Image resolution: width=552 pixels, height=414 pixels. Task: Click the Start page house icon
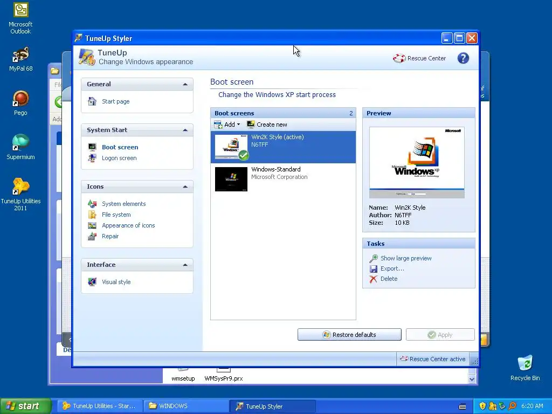pos(92,101)
